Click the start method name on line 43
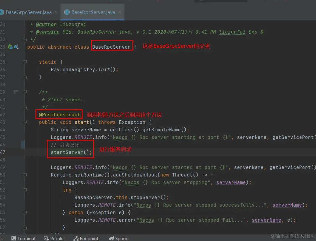 [82, 122]
